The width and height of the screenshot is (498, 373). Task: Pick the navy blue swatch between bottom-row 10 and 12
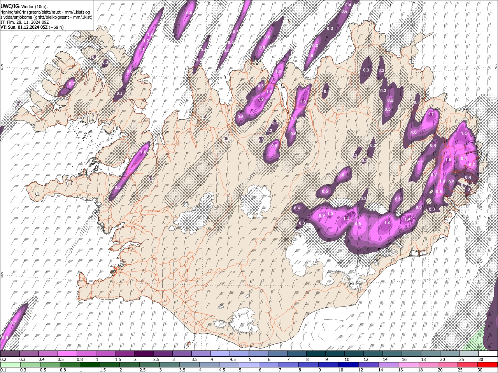point(348,364)
